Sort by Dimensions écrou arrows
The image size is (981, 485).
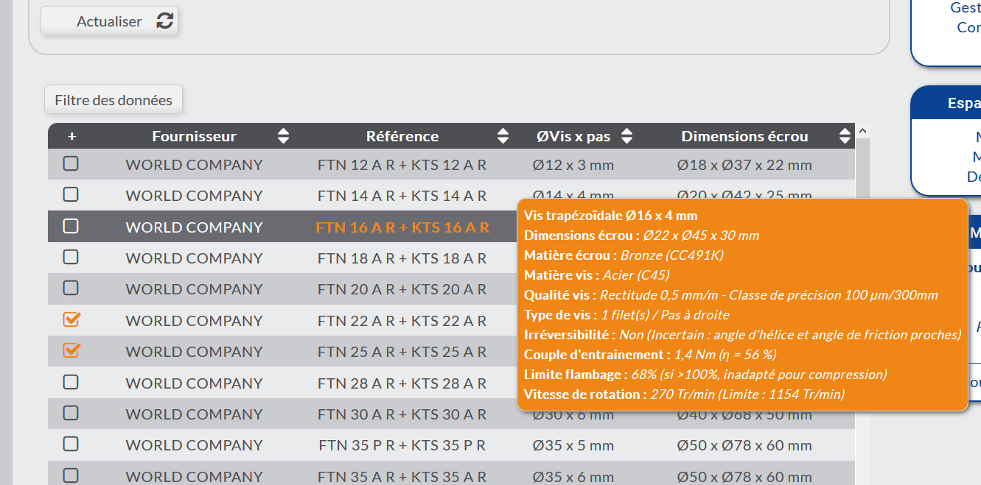point(845,136)
